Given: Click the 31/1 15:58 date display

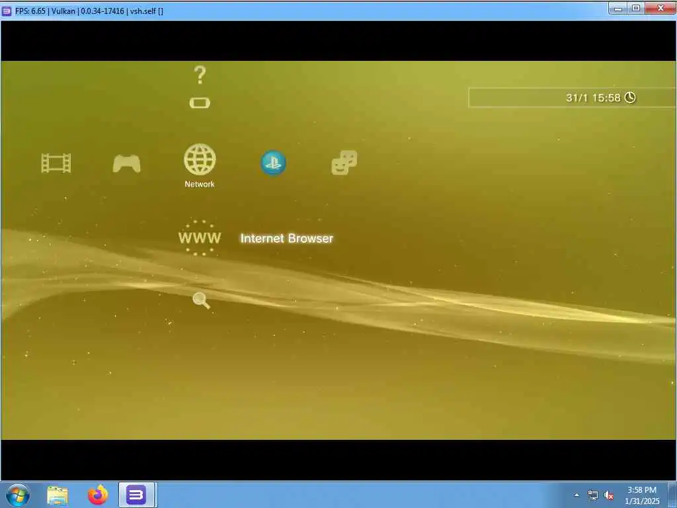Looking at the screenshot, I should click(593, 98).
